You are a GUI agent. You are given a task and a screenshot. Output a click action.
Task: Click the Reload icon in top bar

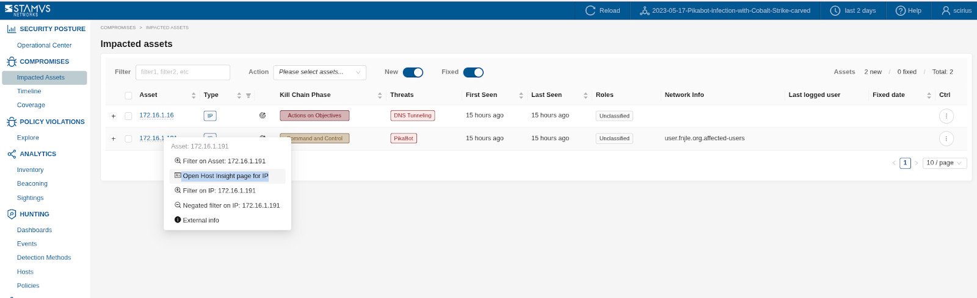590,10
